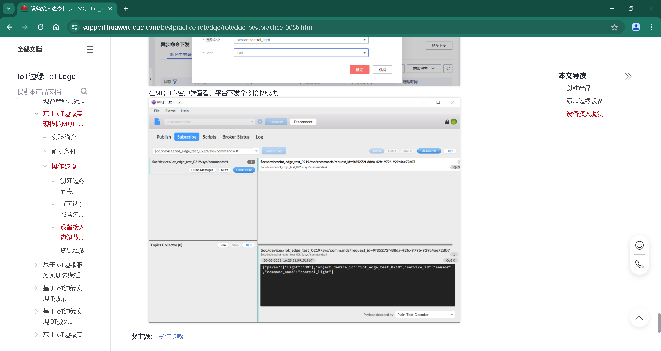Image resolution: width=661 pixels, height=351 pixels.
Task: Jump to 设备接入调测 section
Action: point(585,114)
